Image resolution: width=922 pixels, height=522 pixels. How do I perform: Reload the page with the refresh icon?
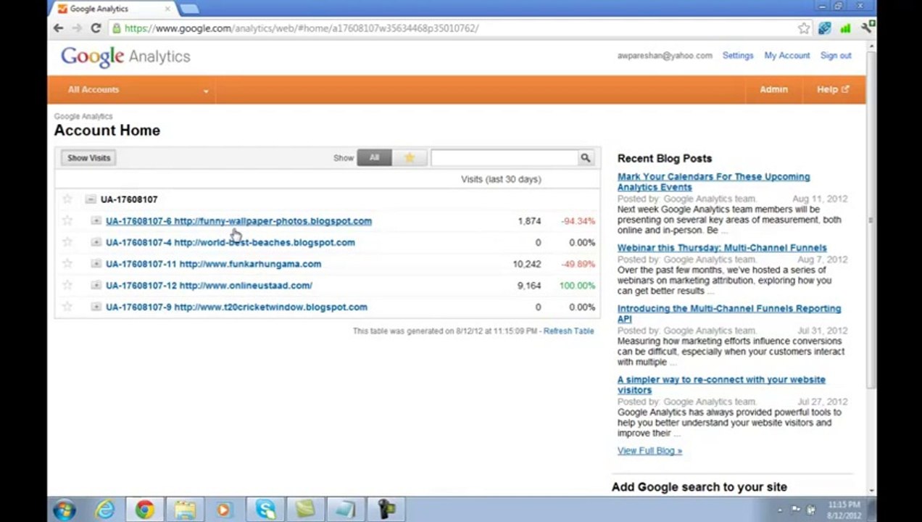click(x=96, y=28)
